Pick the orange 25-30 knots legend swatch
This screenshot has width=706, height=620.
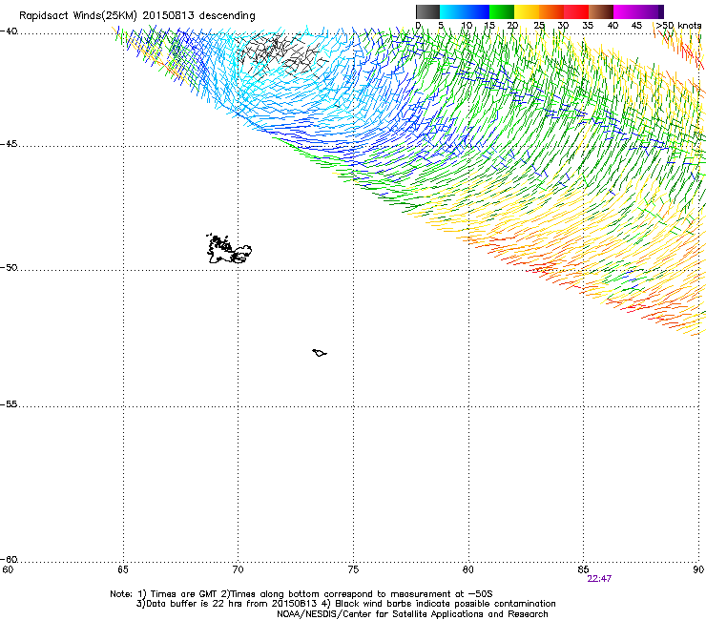tap(551, 11)
